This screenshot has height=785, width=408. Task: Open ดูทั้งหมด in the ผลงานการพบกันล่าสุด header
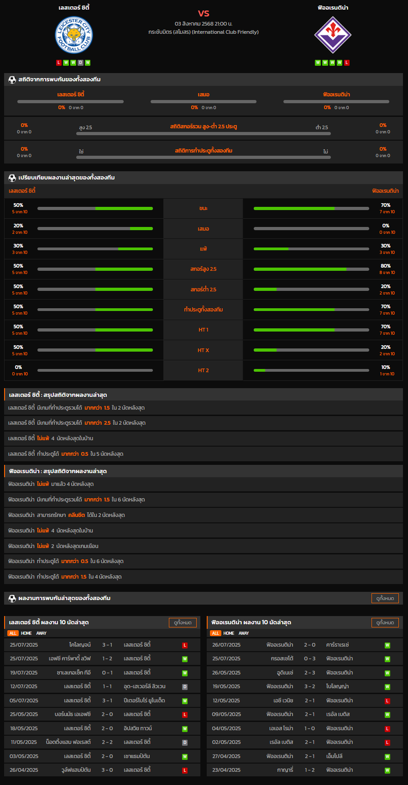[385, 598]
